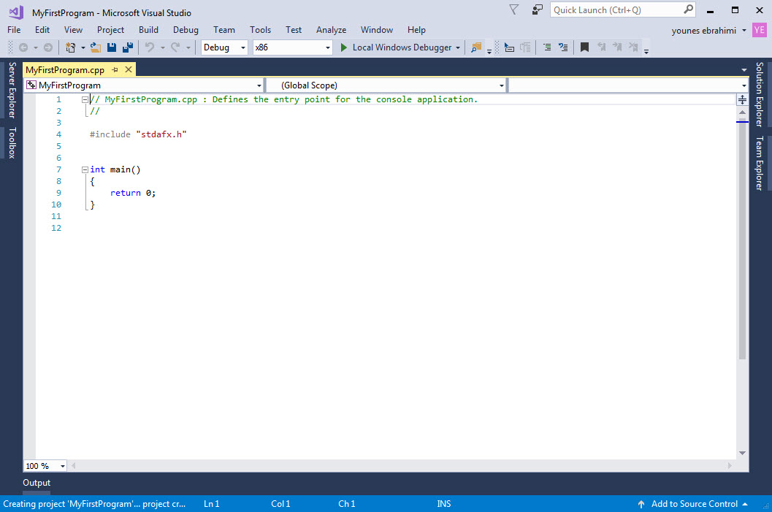
Task: Open the New Project dropdown arrow
Action: [83, 47]
